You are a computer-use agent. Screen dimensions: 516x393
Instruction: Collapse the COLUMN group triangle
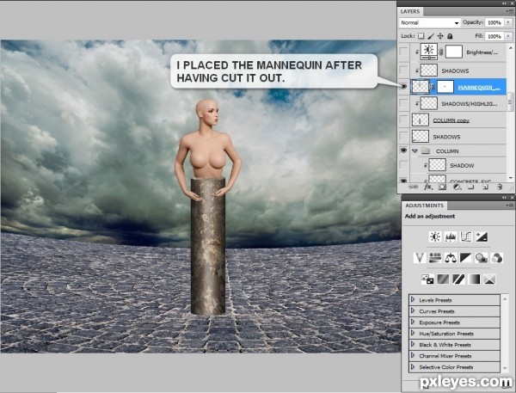415,150
